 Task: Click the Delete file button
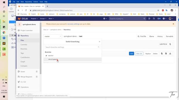[x=155, y=54]
